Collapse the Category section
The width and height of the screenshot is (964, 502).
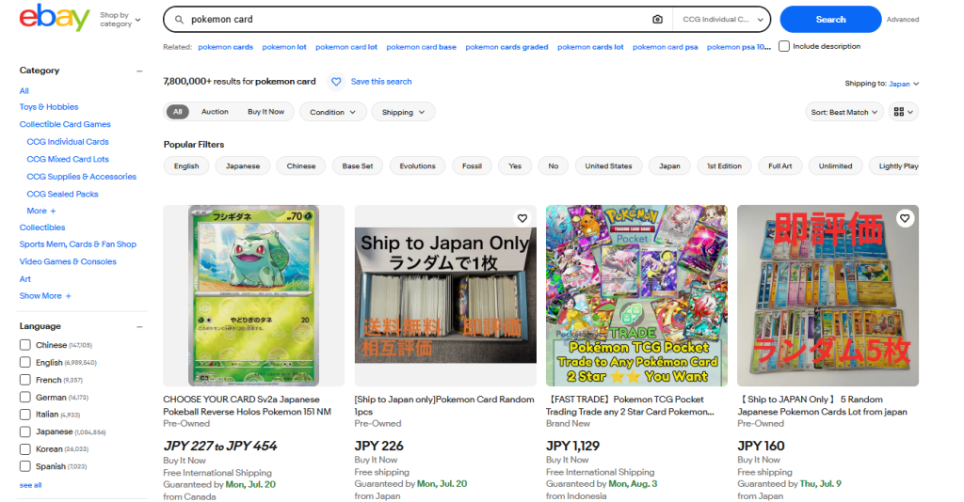[x=139, y=71]
